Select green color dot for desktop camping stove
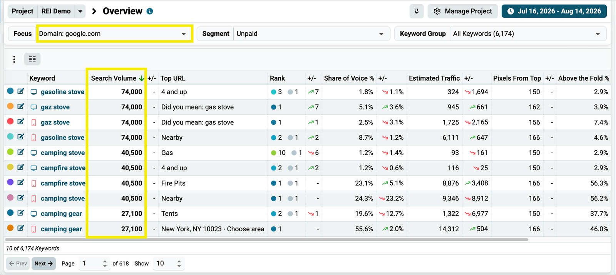The image size is (616, 275). 10,152
